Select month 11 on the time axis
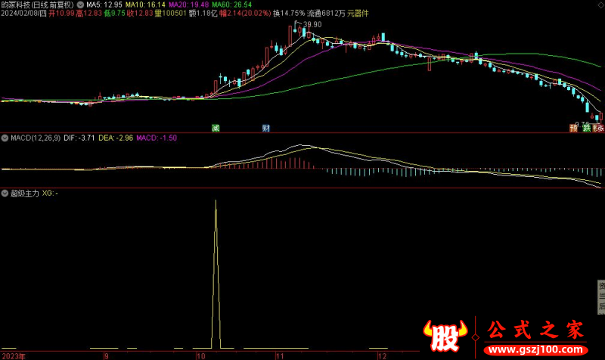 (280, 355)
